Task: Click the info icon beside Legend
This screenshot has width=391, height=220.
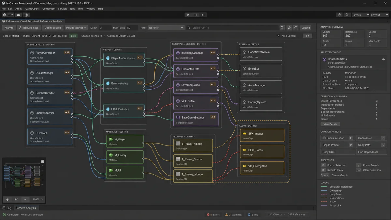Action: point(296,28)
